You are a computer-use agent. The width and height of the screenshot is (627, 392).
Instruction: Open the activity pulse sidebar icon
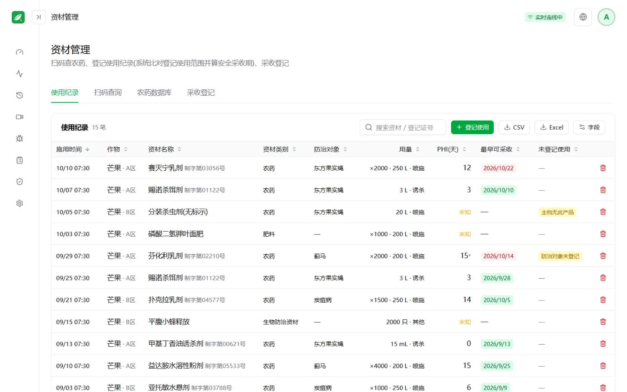pos(19,74)
